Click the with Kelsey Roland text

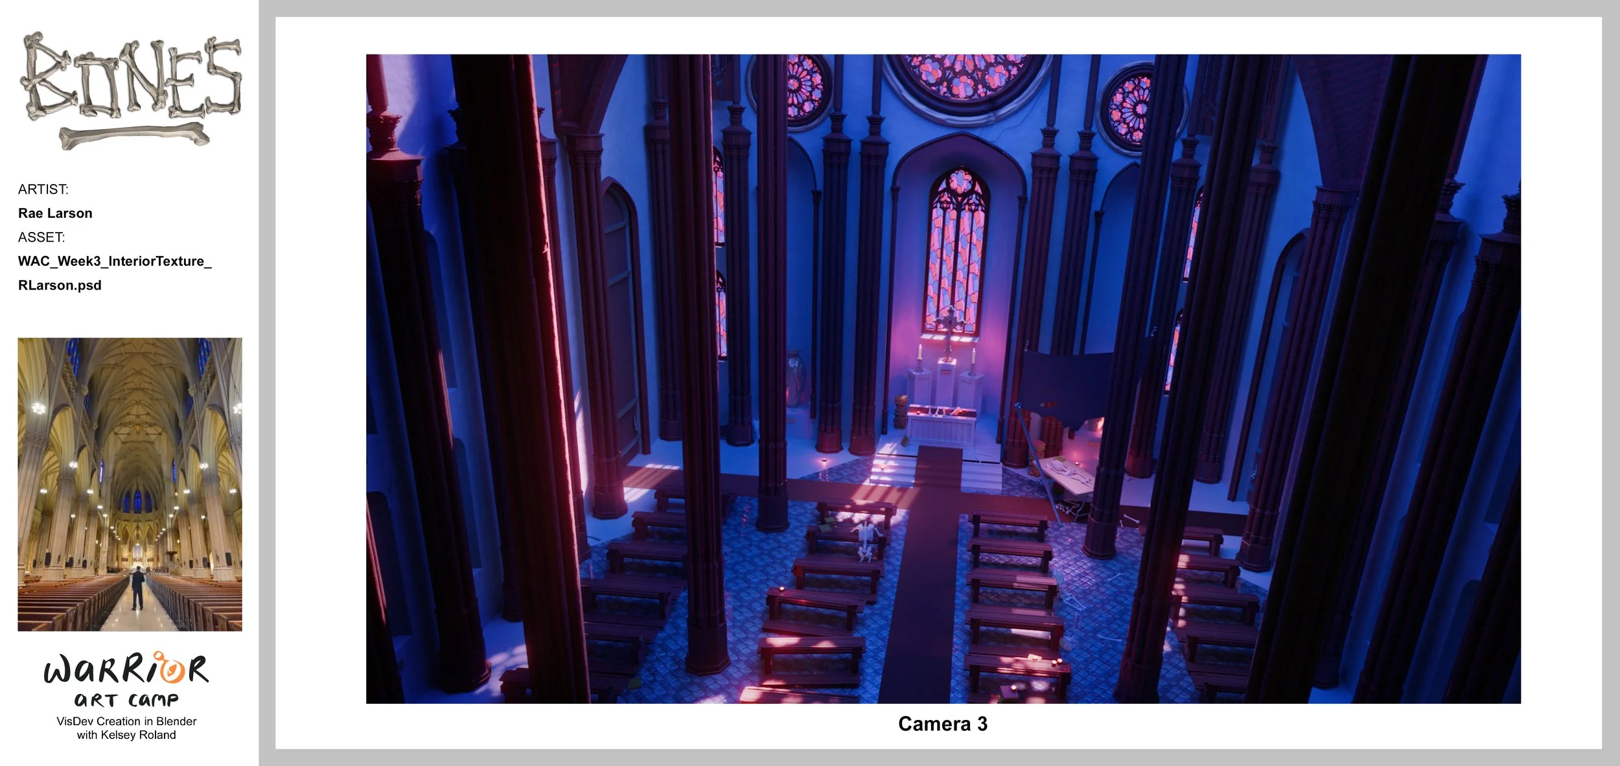(126, 735)
